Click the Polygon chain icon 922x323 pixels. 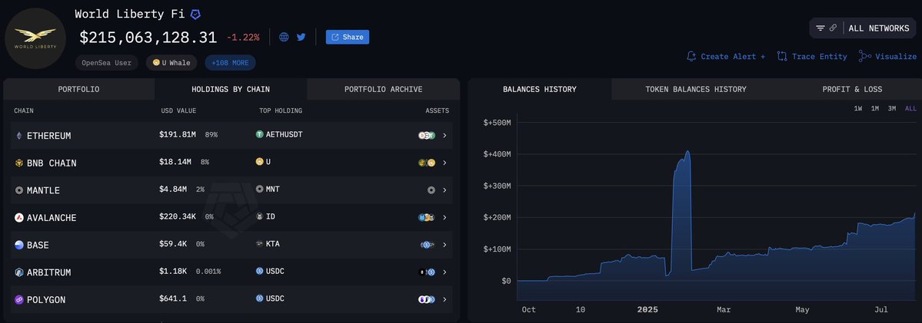point(18,299)
